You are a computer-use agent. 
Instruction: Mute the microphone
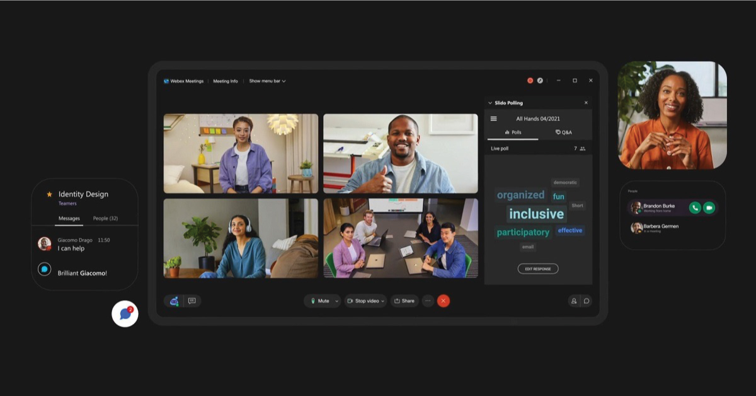[319, 301]
